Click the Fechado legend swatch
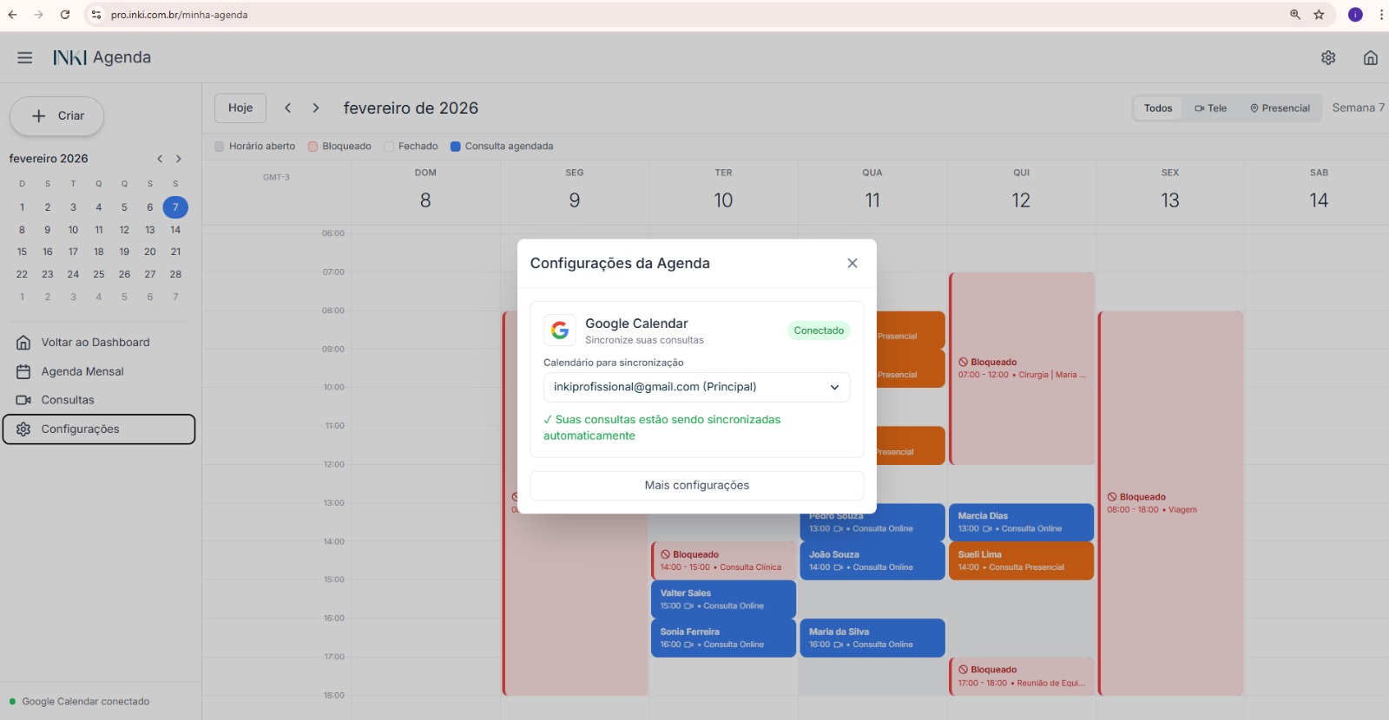The width and height of the screenshot is (1389, 720). coord(389,147)
